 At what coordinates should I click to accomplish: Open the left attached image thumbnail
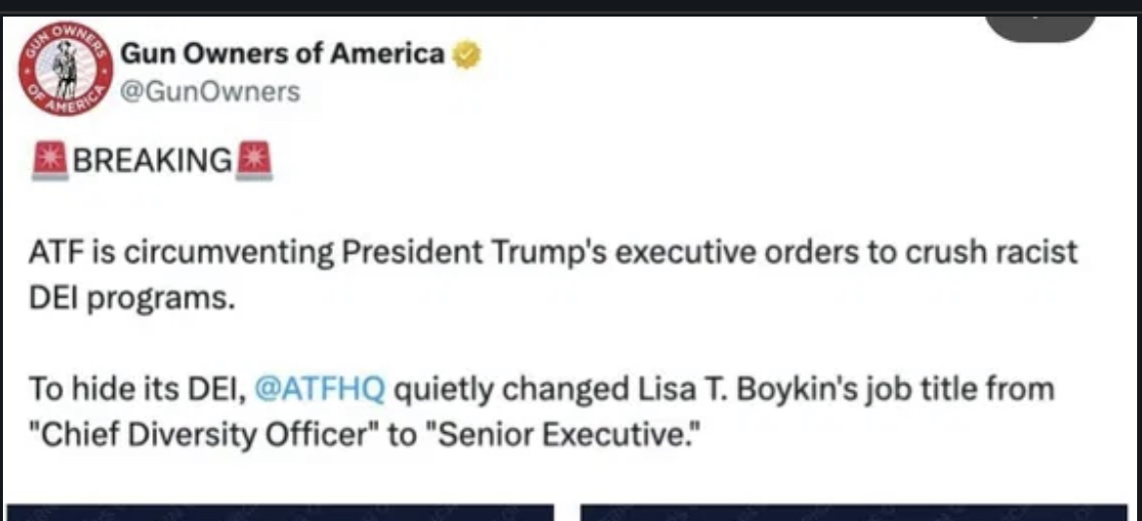tap(280, 511)
